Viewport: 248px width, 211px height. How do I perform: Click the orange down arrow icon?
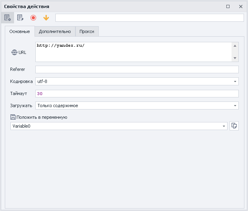point(46,18)
